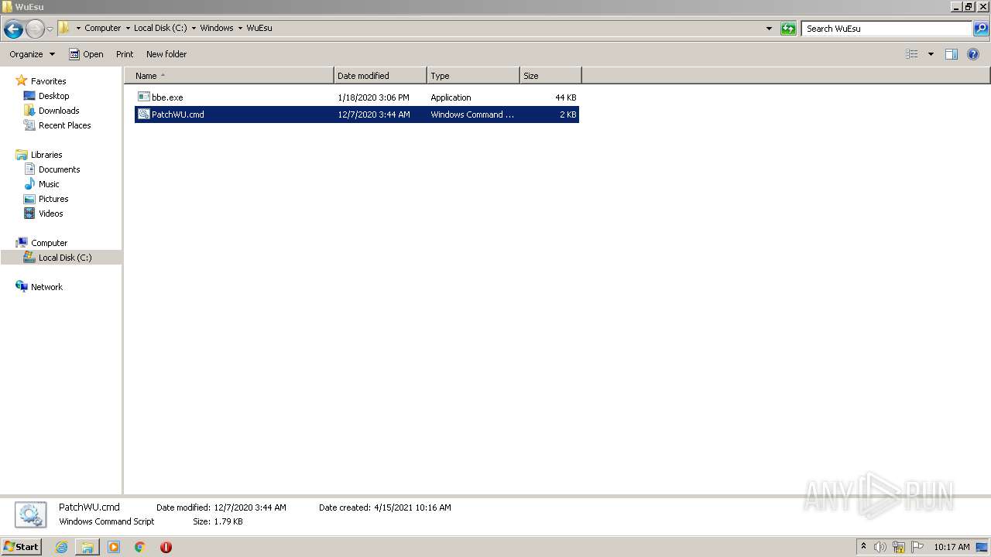
Task: Click the PatchWU.cmd file name
Action: pos(178,114)
